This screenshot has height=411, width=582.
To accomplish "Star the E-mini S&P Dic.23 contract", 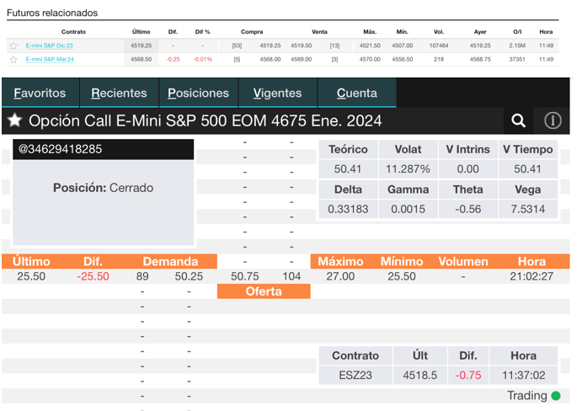I will [13, 45].
